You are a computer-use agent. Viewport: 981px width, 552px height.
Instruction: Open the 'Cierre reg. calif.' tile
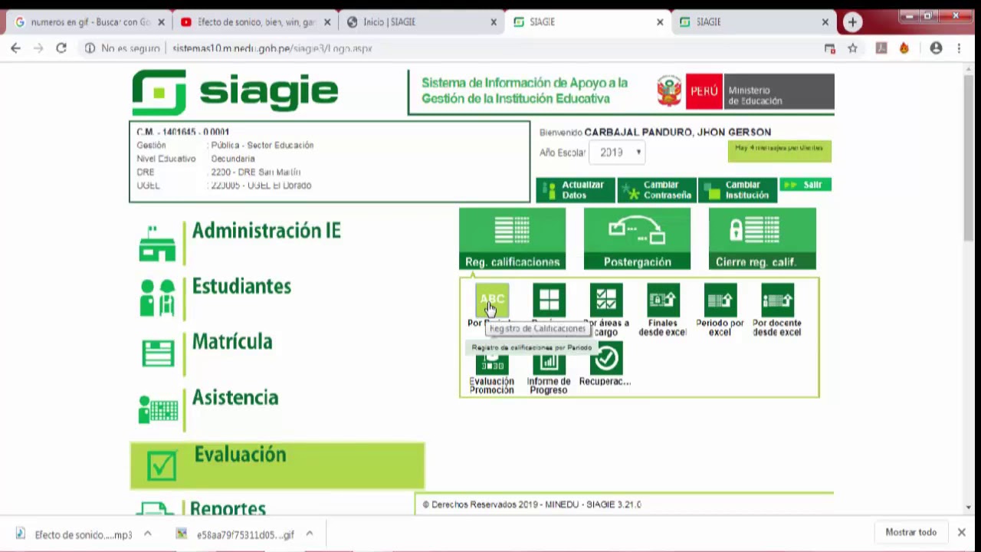coord(762,239)
